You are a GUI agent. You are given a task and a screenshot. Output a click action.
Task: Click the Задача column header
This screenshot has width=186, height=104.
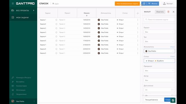coord(48,13)
